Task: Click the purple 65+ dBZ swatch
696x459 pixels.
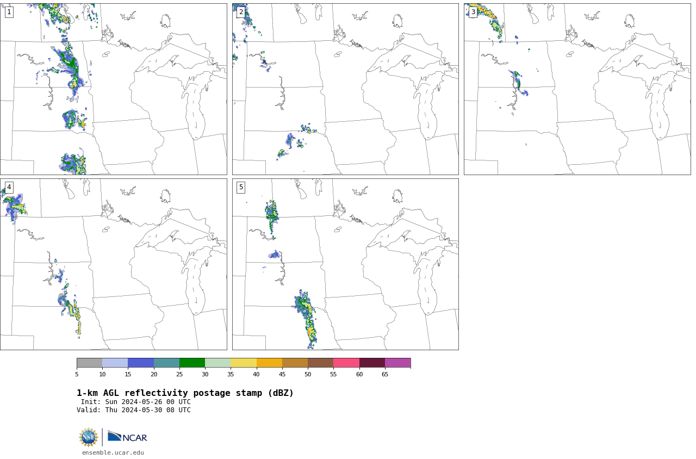Action: 397,363
